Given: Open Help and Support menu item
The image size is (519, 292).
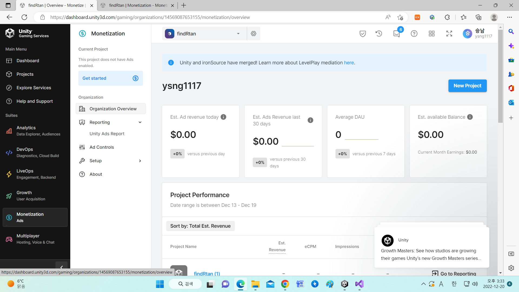Looking at the screenshot, I should [x=35, y=101].
